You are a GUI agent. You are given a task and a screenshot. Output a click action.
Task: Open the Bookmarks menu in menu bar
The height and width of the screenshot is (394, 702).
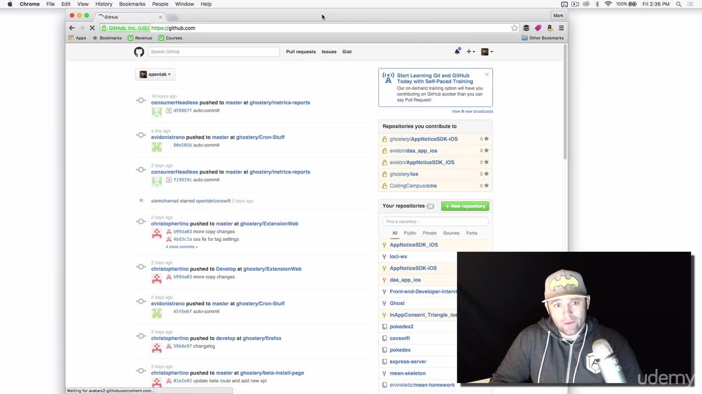coord(132,4)
